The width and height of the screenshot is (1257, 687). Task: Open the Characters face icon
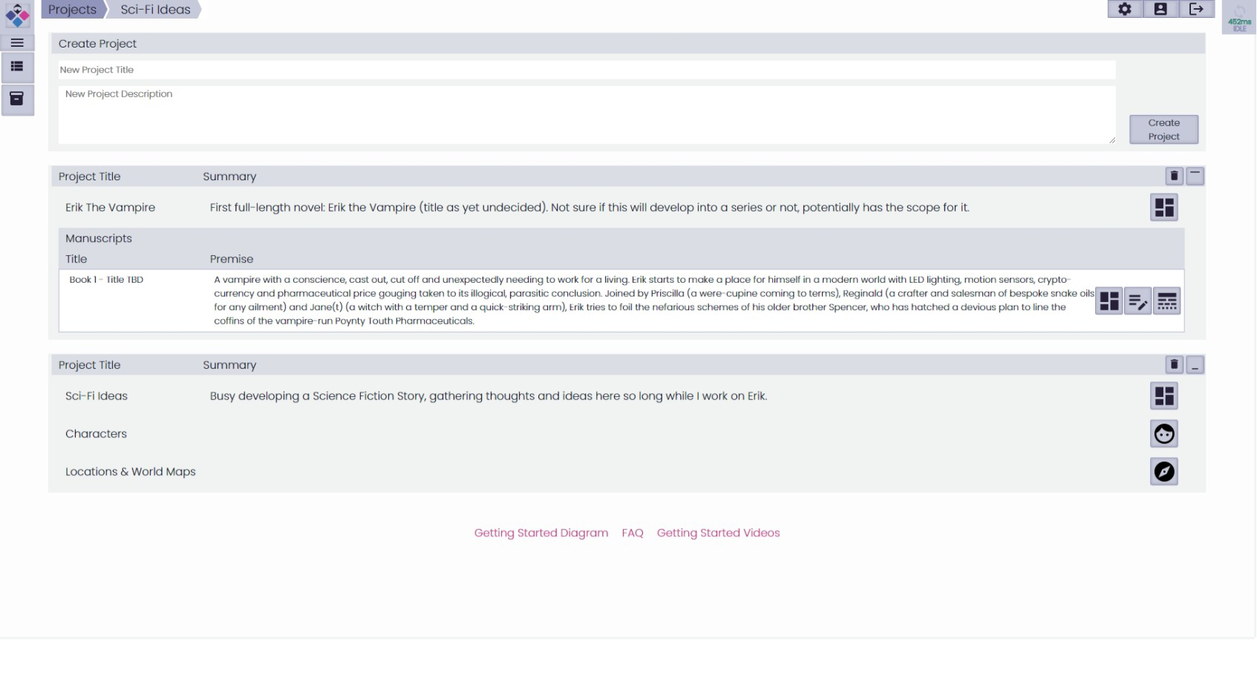1163,434
